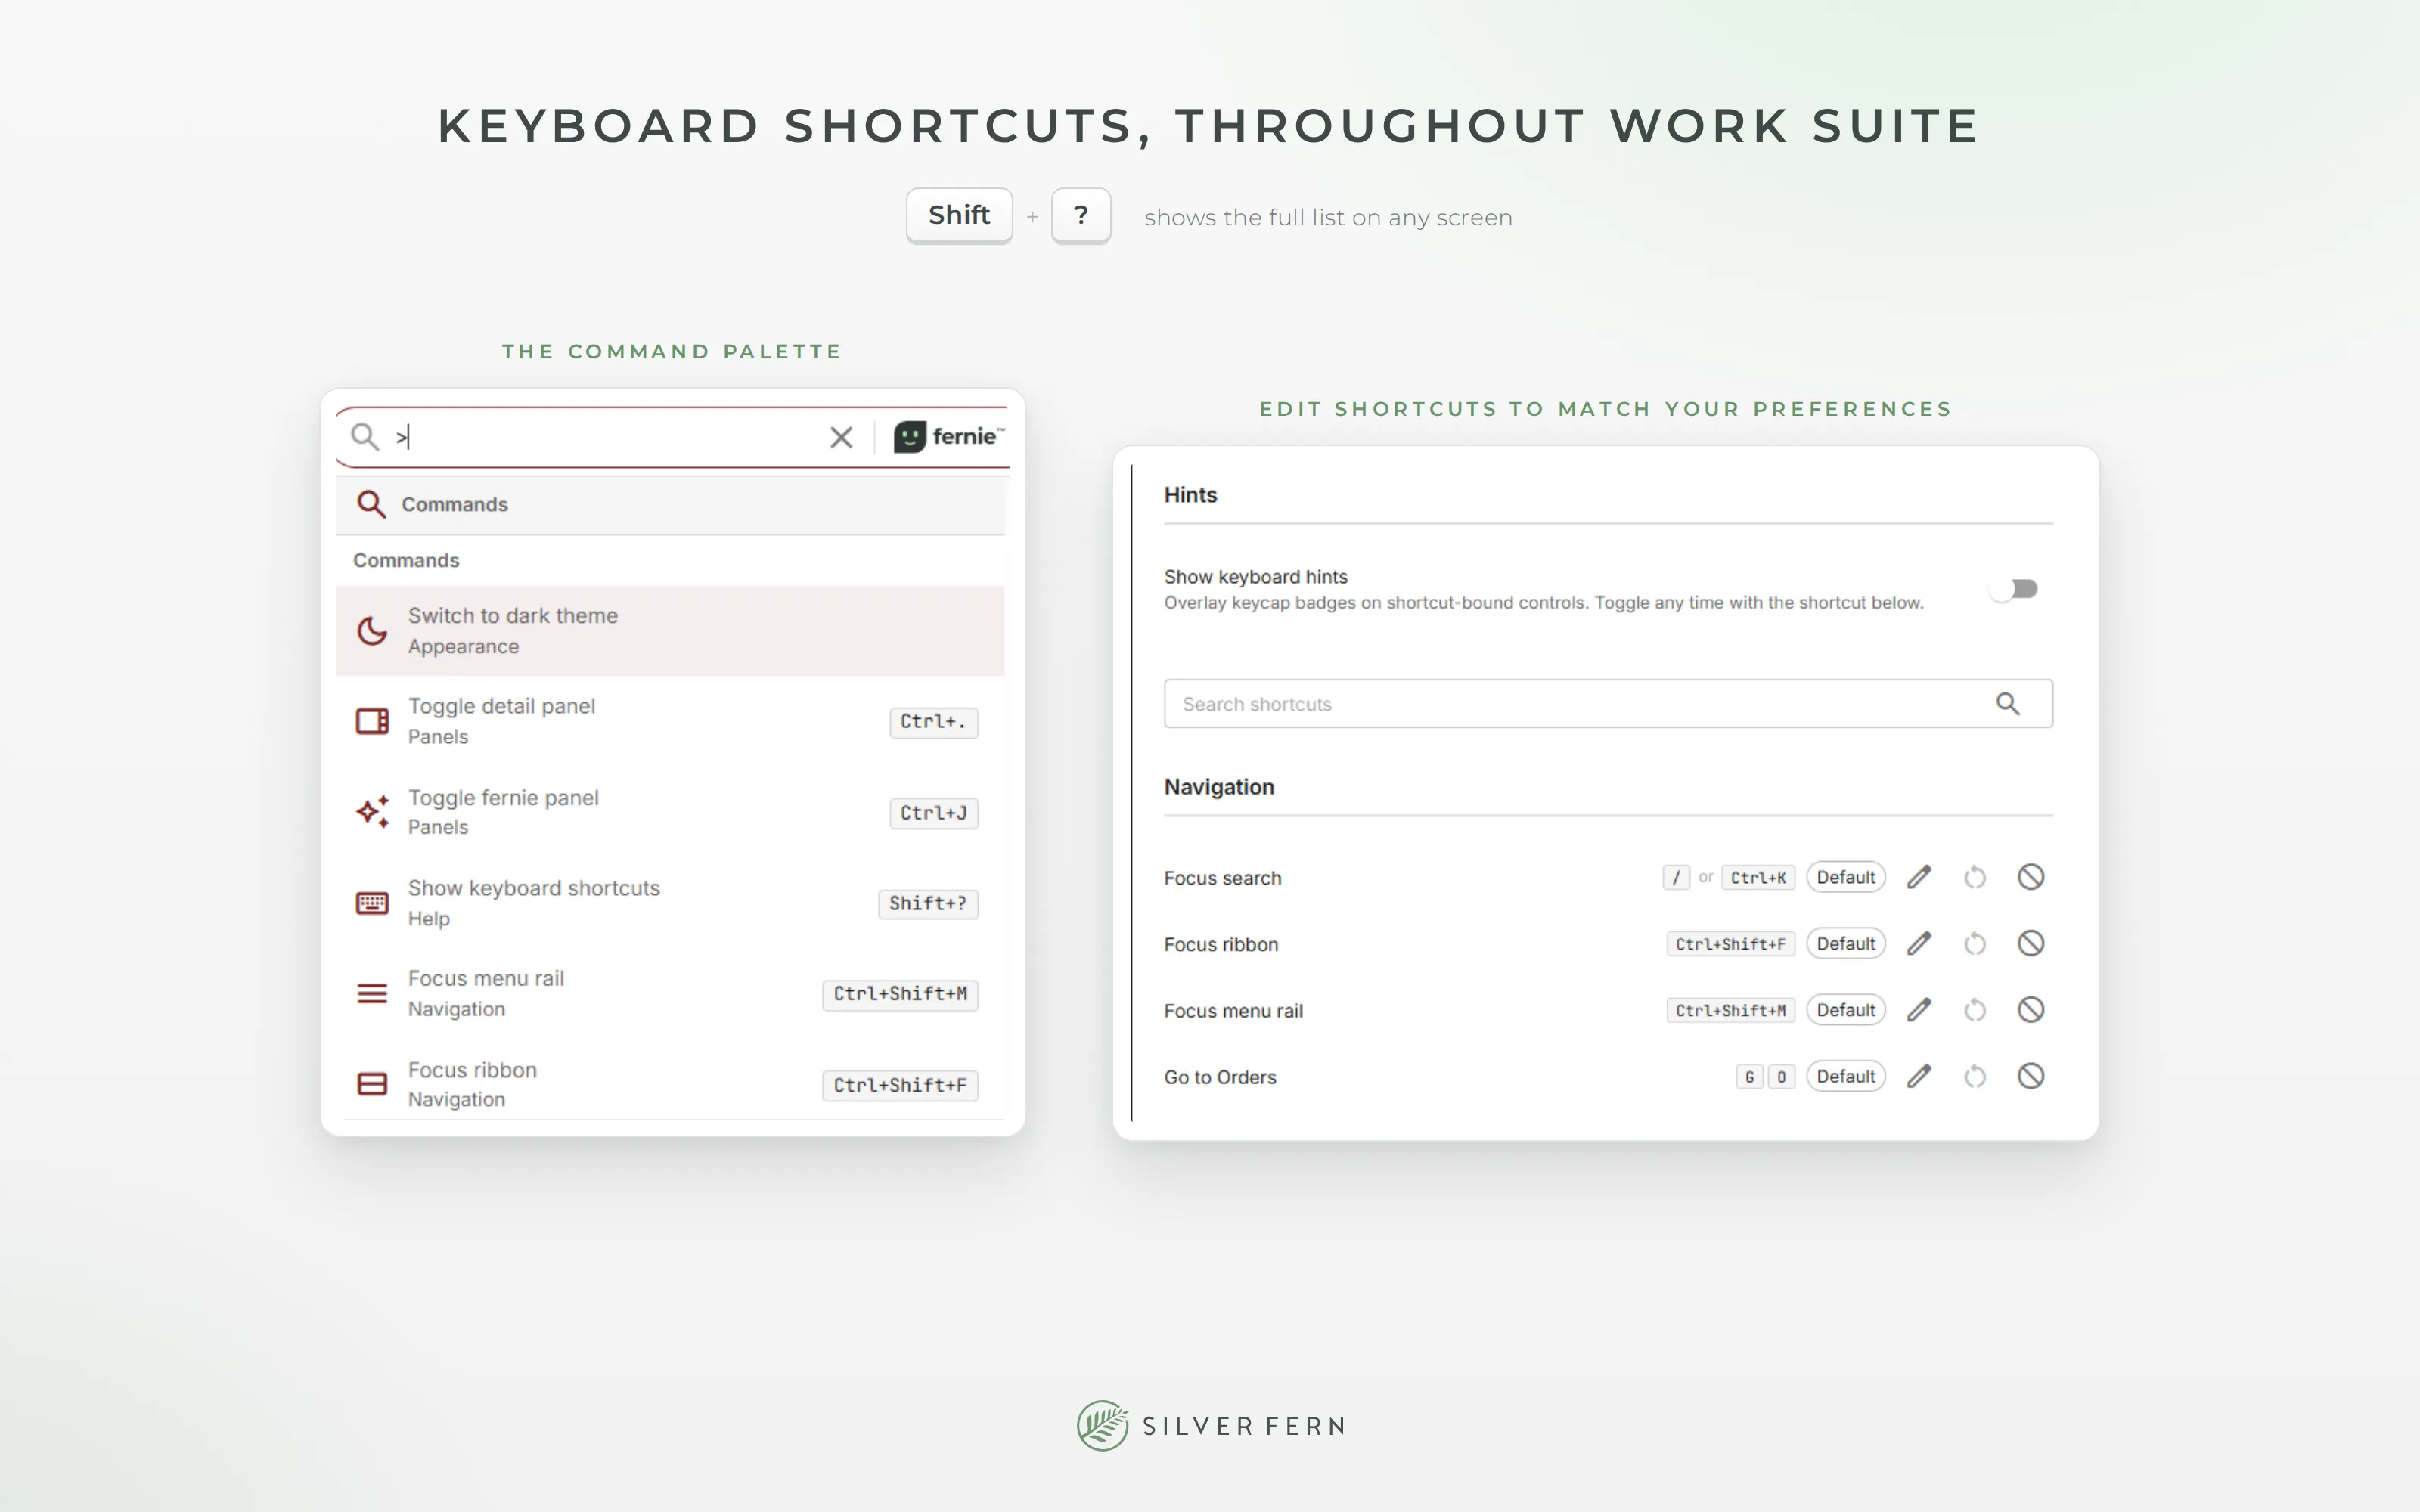This screenshot has width=2420, height=1512.
Task: Enable the Show keyboard hints switch
Action: 2014,589
